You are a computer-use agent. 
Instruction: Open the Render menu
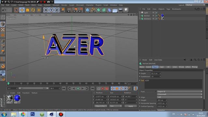(x=64, y=5)
